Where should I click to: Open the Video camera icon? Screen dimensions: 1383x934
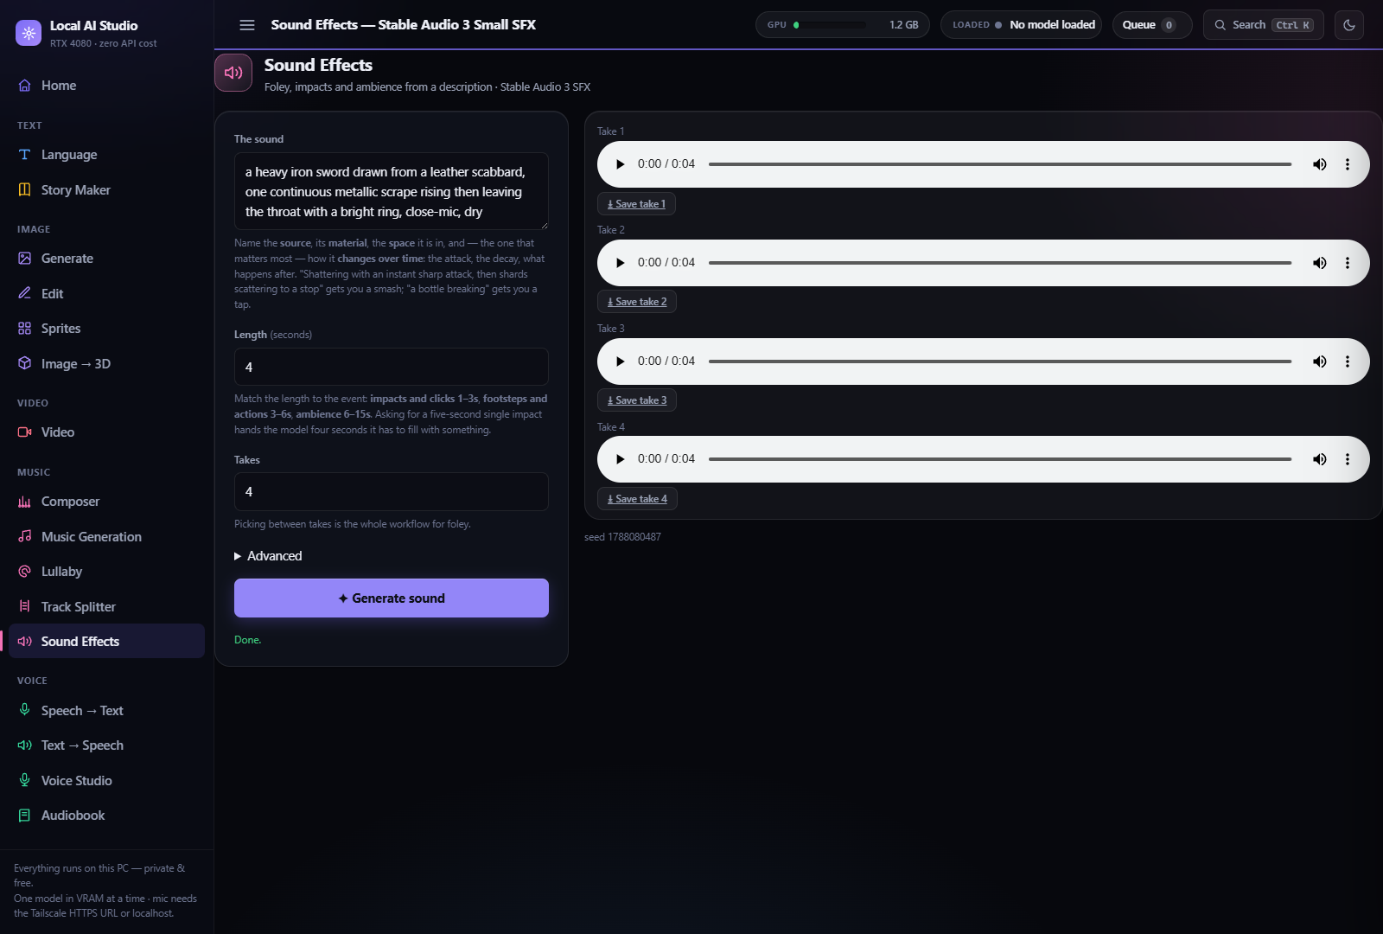pyautogui.click(x=25, y=432)
